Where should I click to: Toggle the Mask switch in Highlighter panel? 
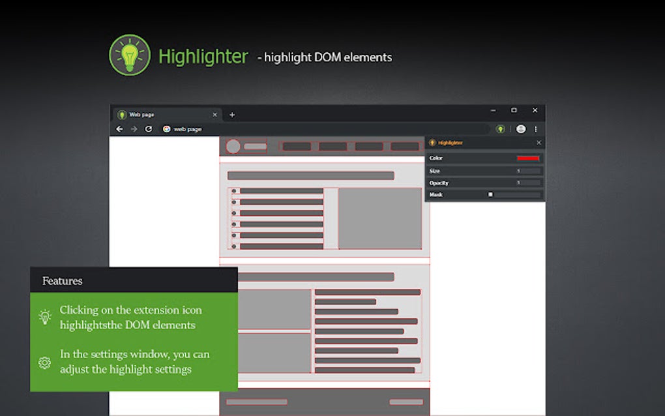point(490,194)
